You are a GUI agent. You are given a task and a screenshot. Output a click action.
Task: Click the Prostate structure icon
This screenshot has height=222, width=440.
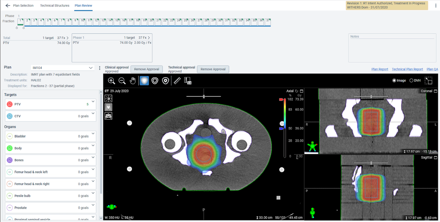pos(10,208)
